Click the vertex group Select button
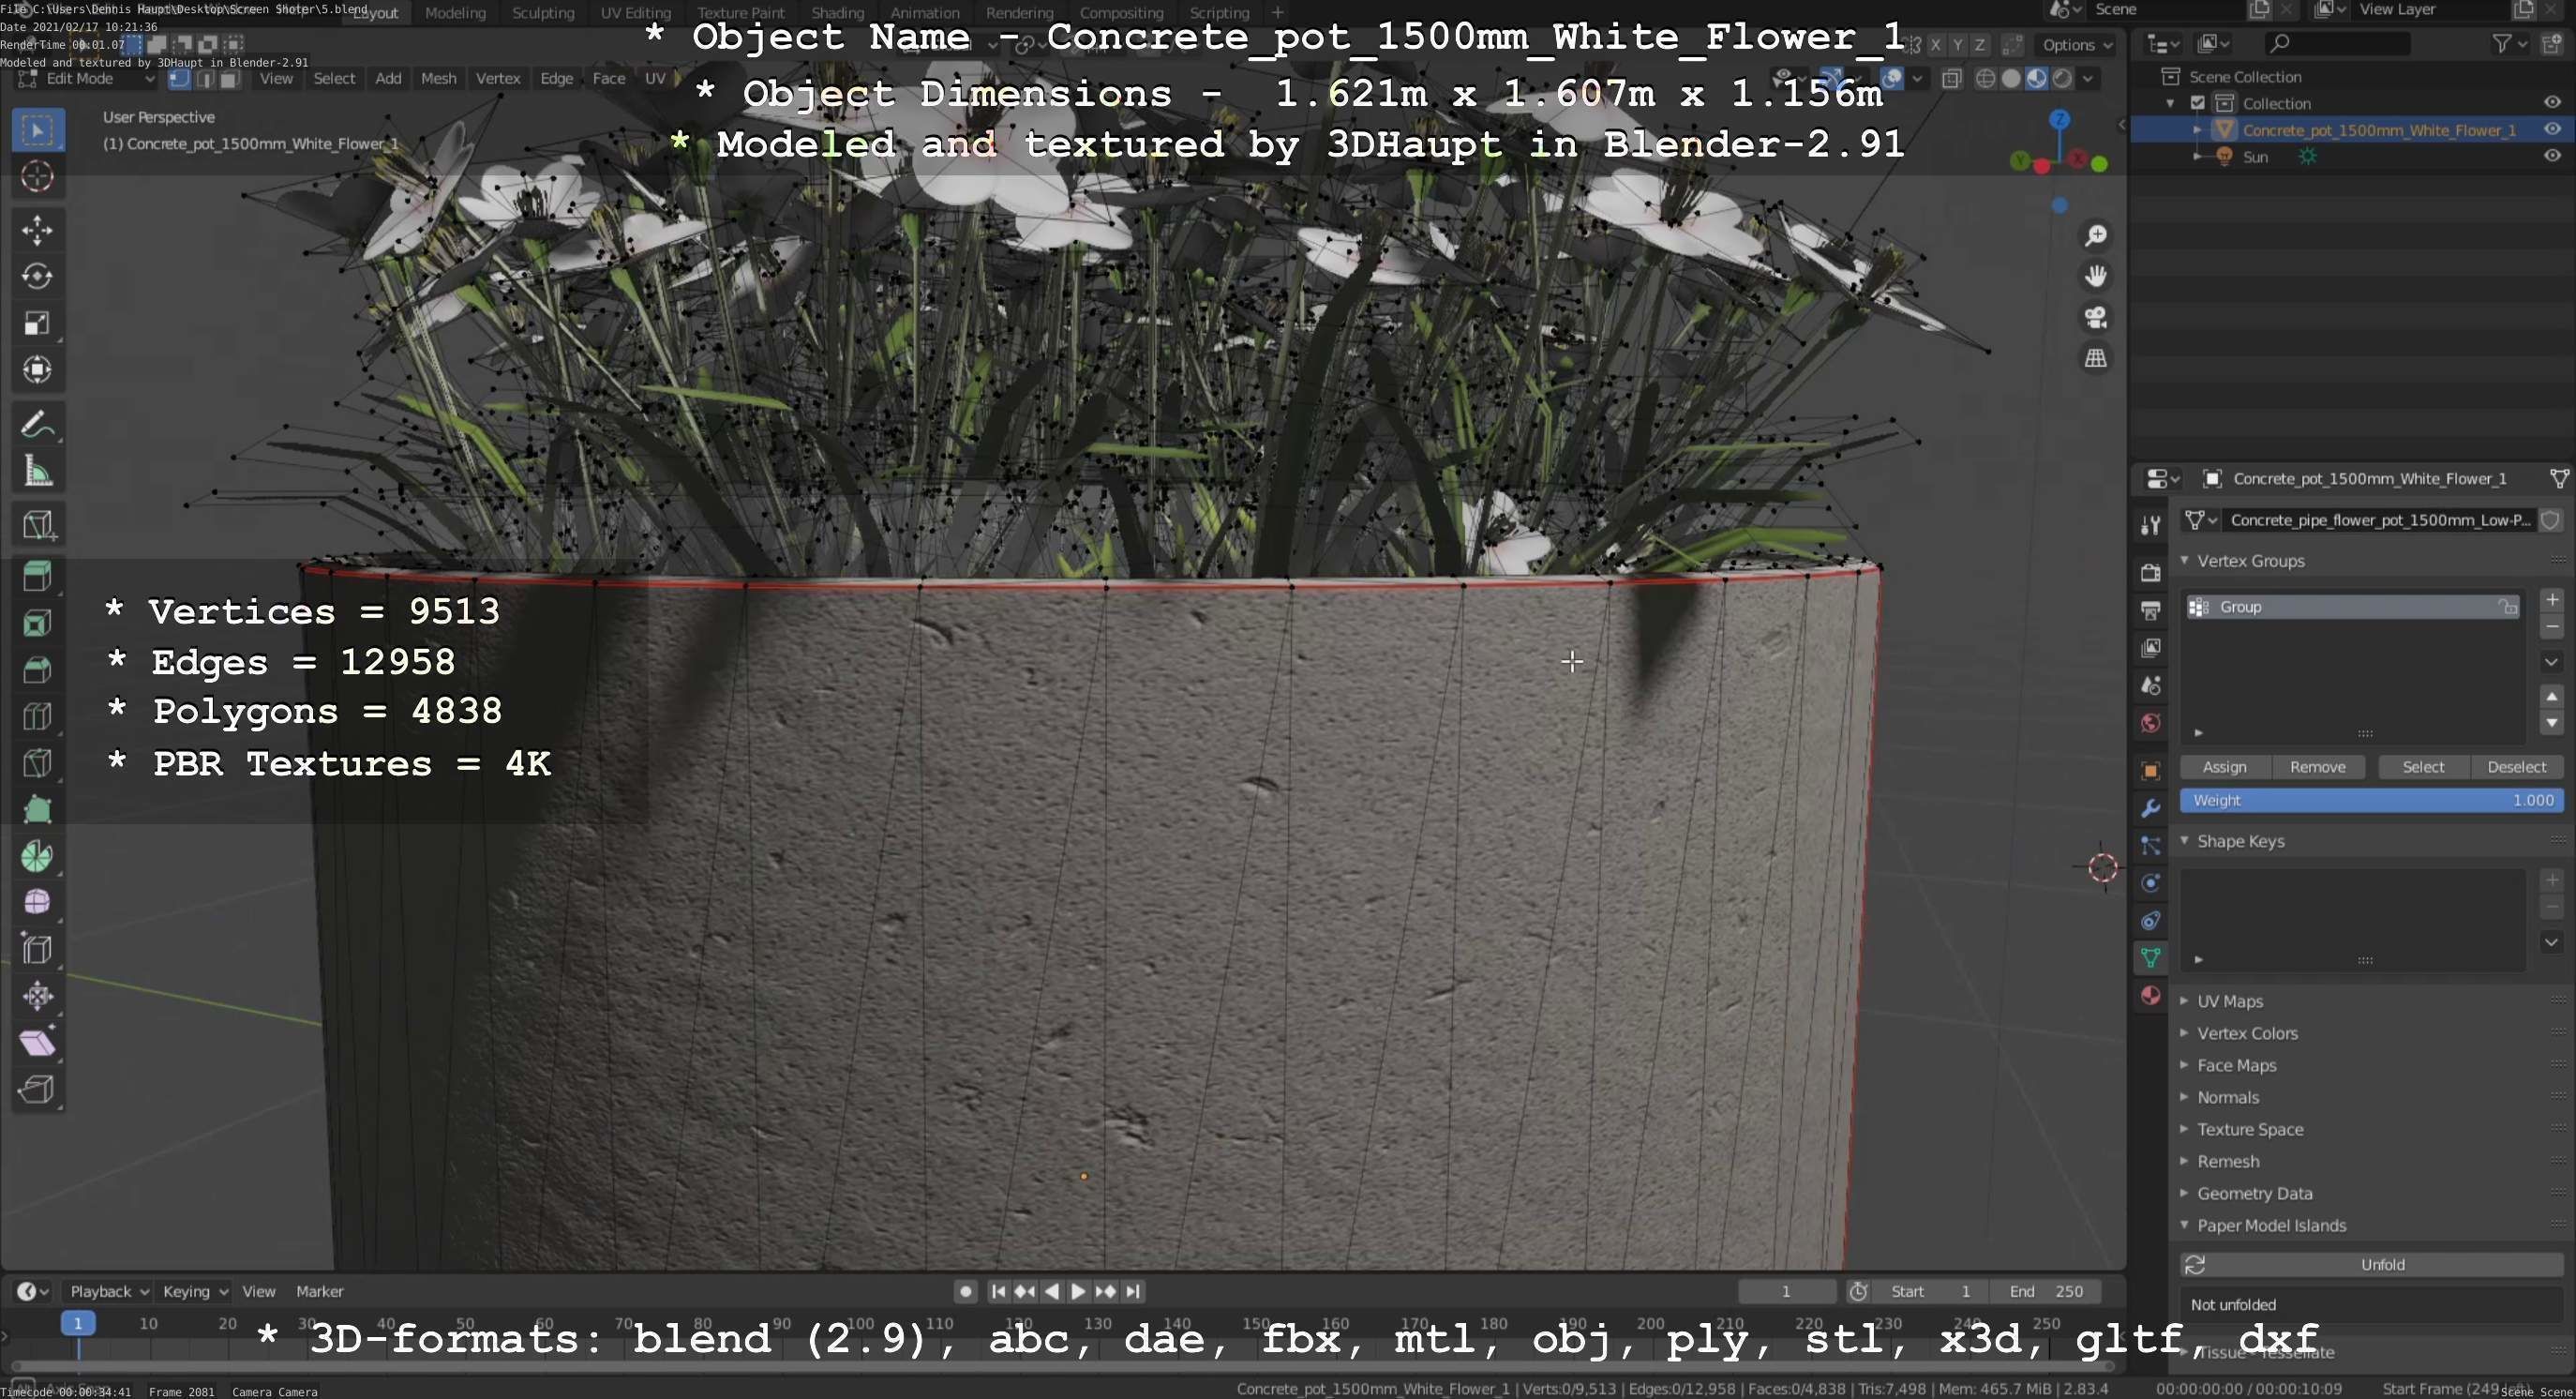 click(2423, 767)
